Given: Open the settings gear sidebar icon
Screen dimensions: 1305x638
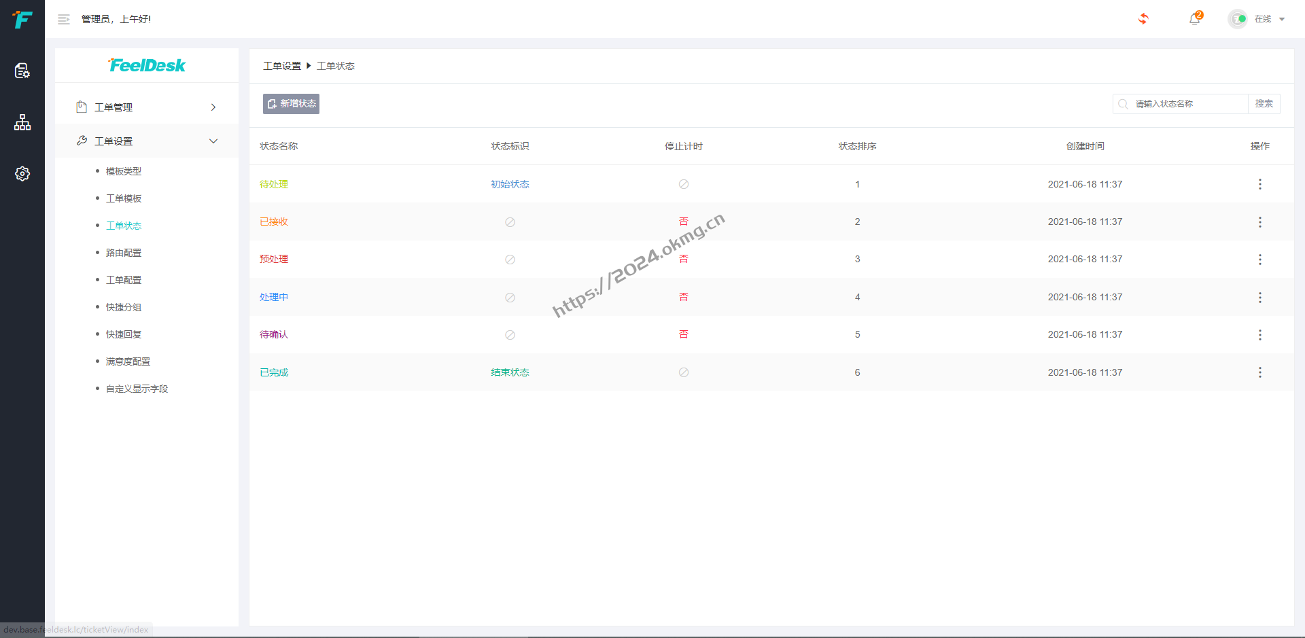Looking at the screenshot, I should pos(22,174).
